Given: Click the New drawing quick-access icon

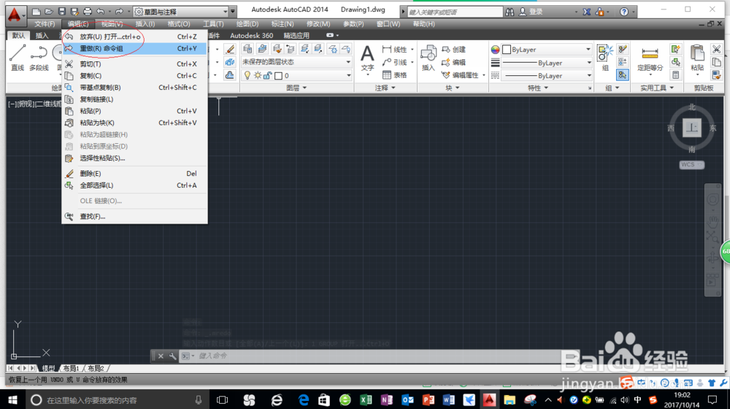Looking at the screenshot, I should tap(36, 12).
